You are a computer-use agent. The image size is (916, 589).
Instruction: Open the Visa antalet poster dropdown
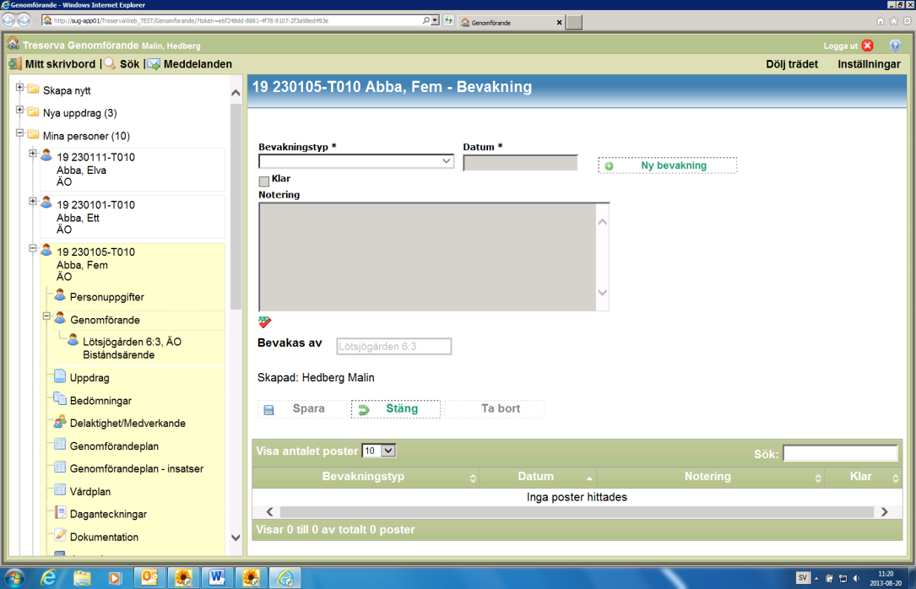(x=378, y=451)
